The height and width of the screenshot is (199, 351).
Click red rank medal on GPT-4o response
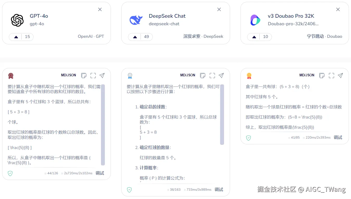pos(11,76)
